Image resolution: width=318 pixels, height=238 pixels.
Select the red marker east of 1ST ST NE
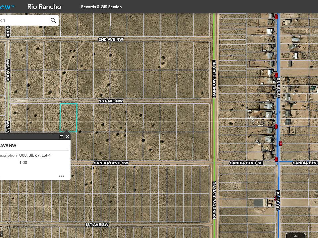(x=281, y=143)
